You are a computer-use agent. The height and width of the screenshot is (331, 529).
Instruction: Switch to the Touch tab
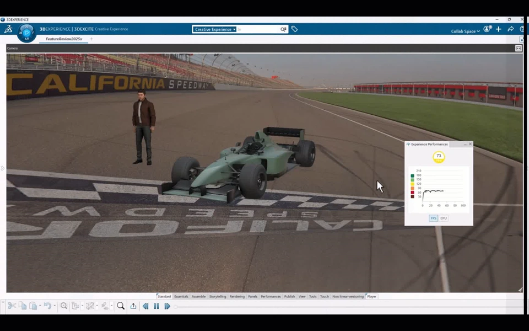[x=324, y=297]
